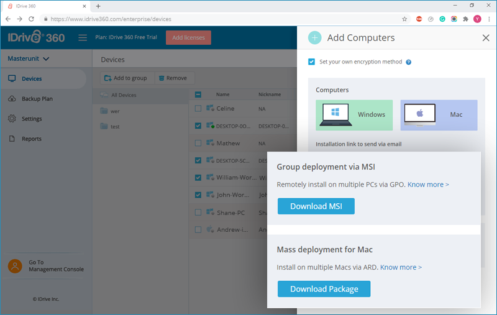Click the Windows laptop icon
Viewport: 497px width, 315px height.
[x=335, y=115]
